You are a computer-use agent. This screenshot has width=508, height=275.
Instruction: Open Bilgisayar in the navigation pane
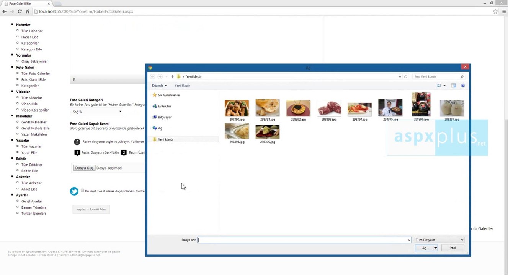(x=162, y=117)
